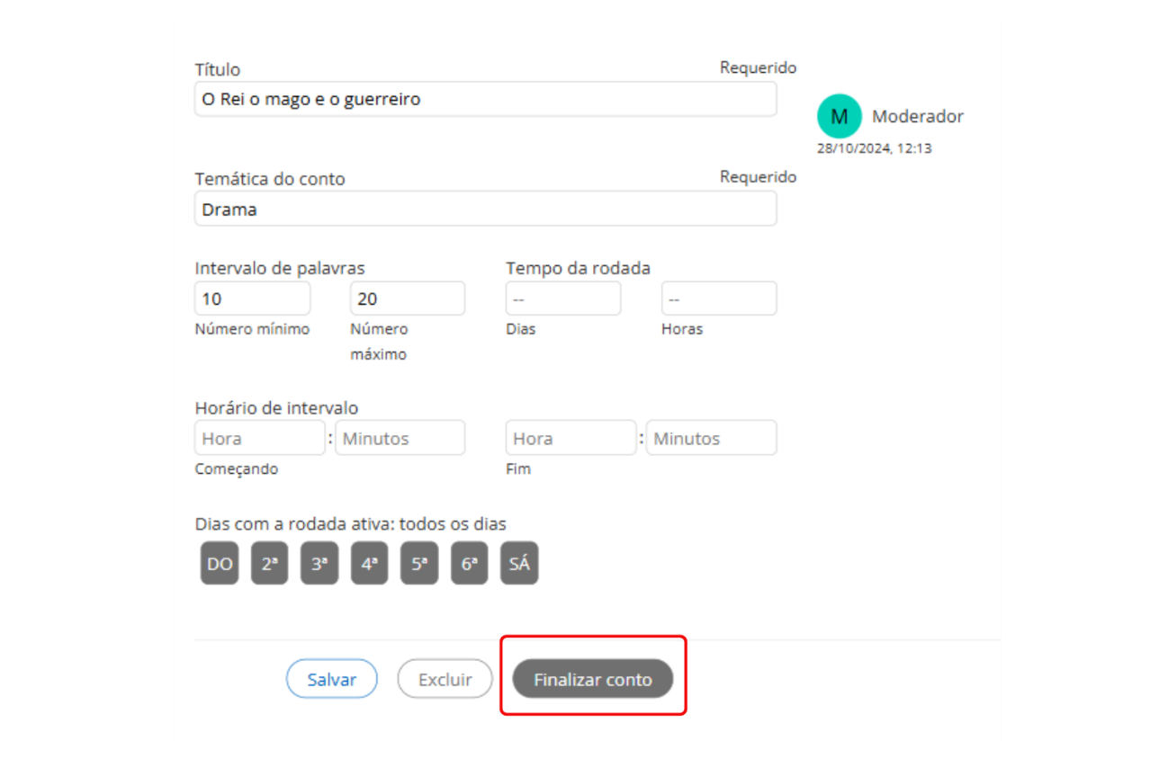Click the Moderador avatar icon
Viewport: 1168px width, 758px height.
840,116
